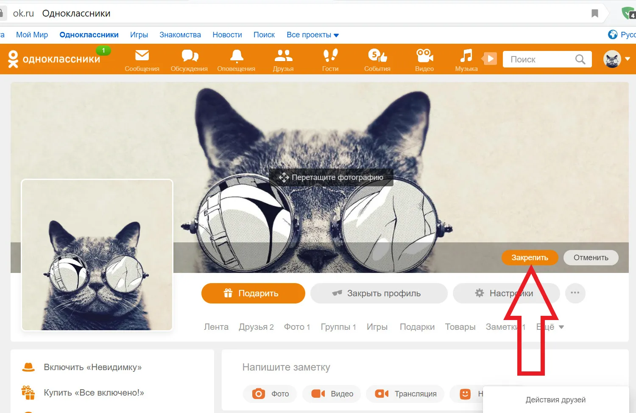
Task: Click Включить «Невидимку» link
Action: pyautogui.click(x=93, y=367)
